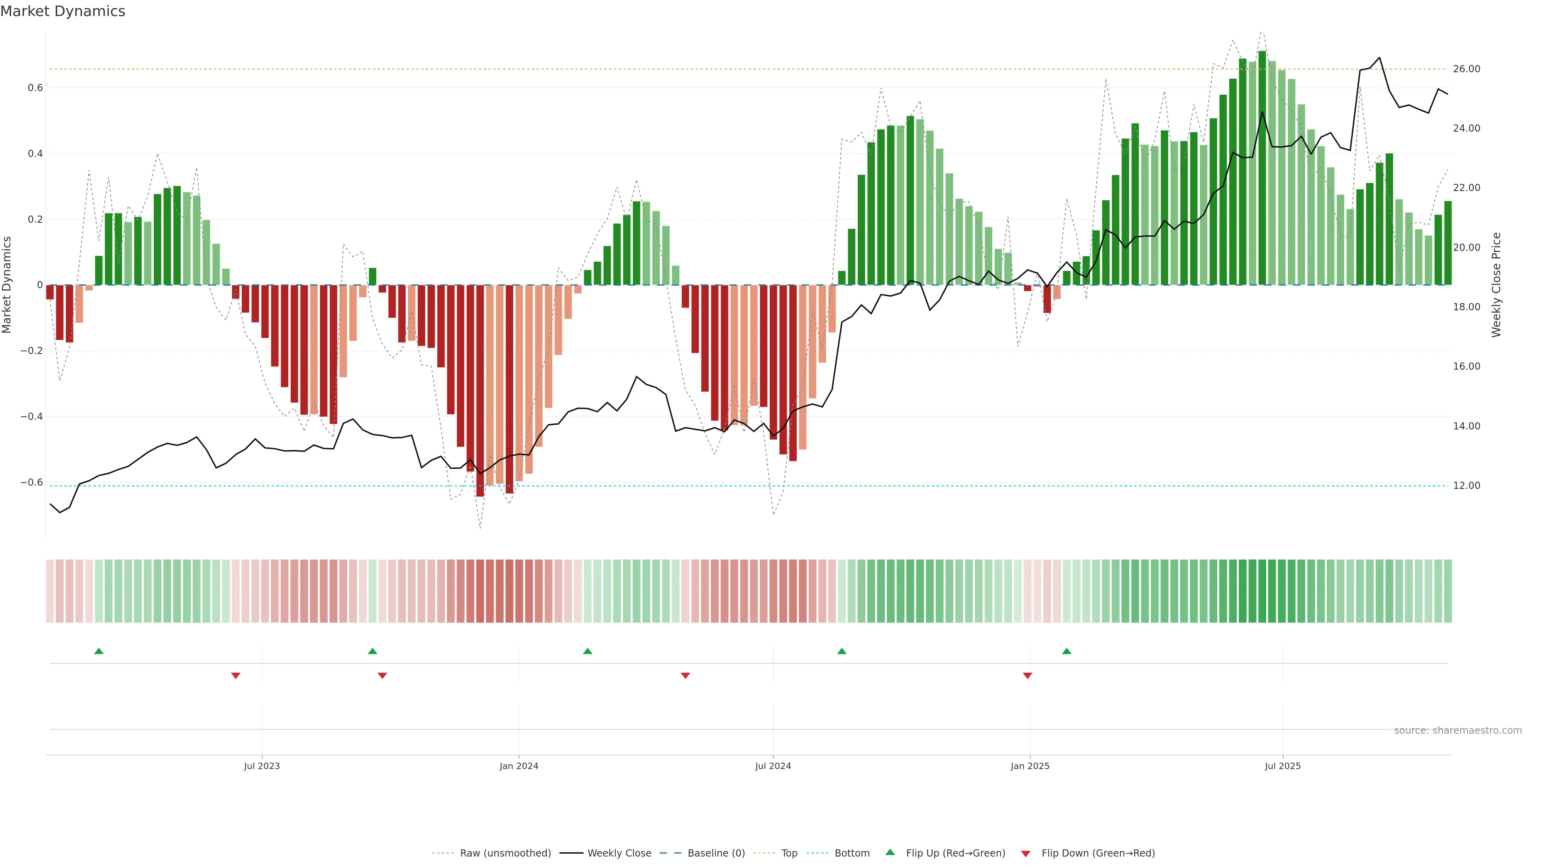Toggle the Baseline (0) legend entry
Image resolution: width=1542 pixels, height=867 pixels.
coord(716,853)
